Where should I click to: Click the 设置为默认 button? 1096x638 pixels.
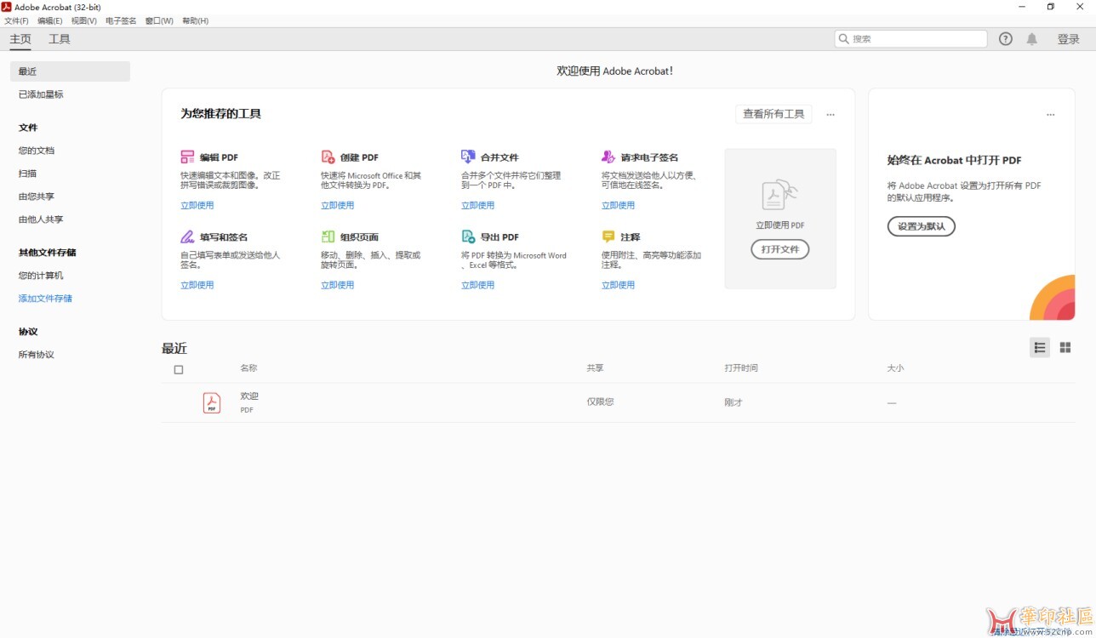click(x=922, y=226)
